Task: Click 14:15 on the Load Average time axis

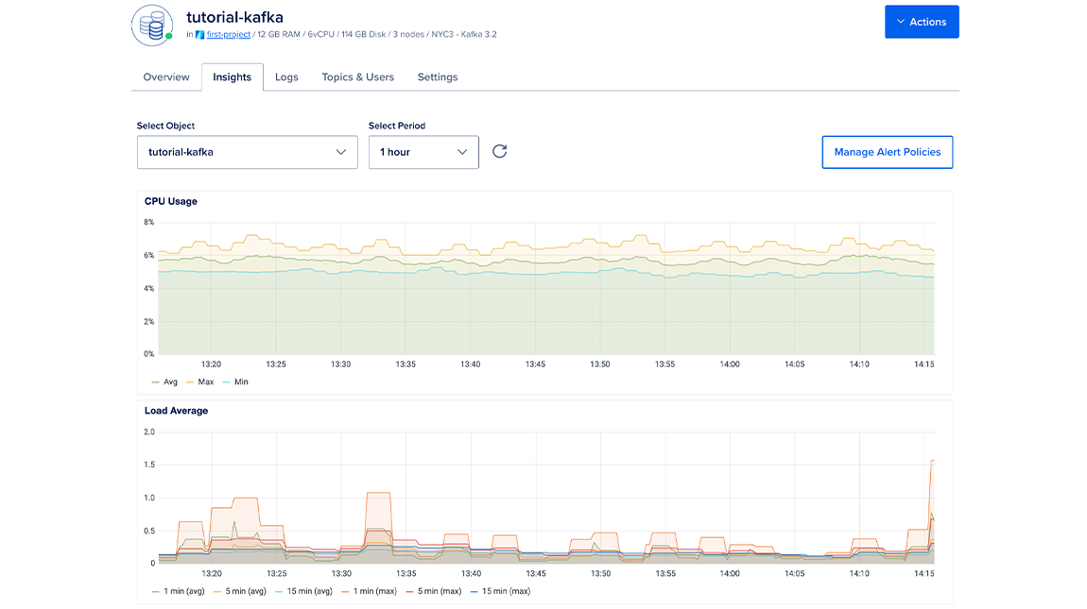Action: 924,573
